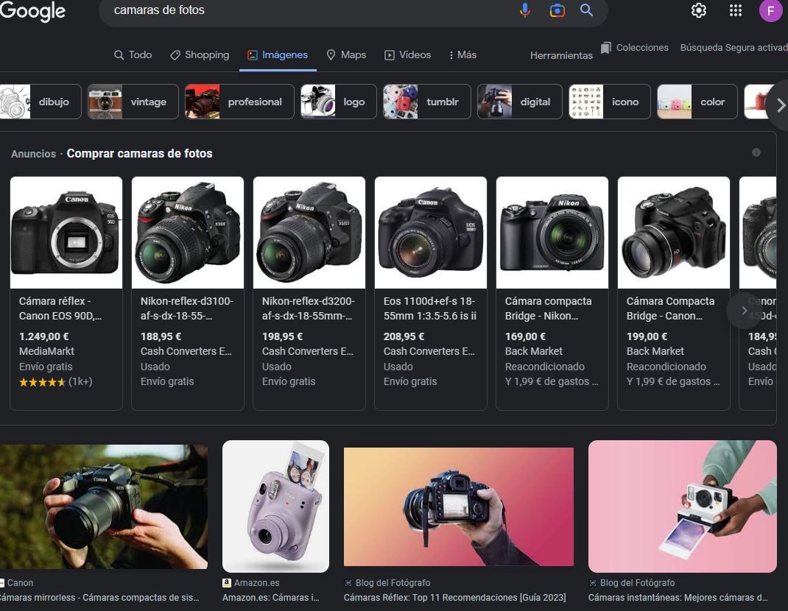Open the account avatar labeled F
The height and width of the screenshot is (611, 788).
click(770, 10)
